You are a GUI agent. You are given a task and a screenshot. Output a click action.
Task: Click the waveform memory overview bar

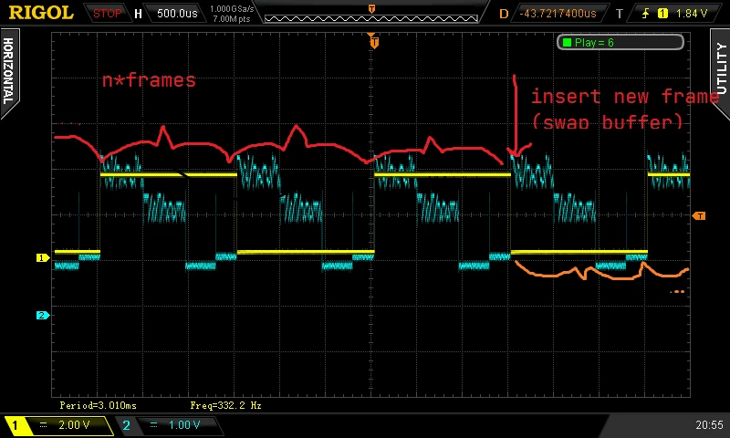[x=371, y=18]
